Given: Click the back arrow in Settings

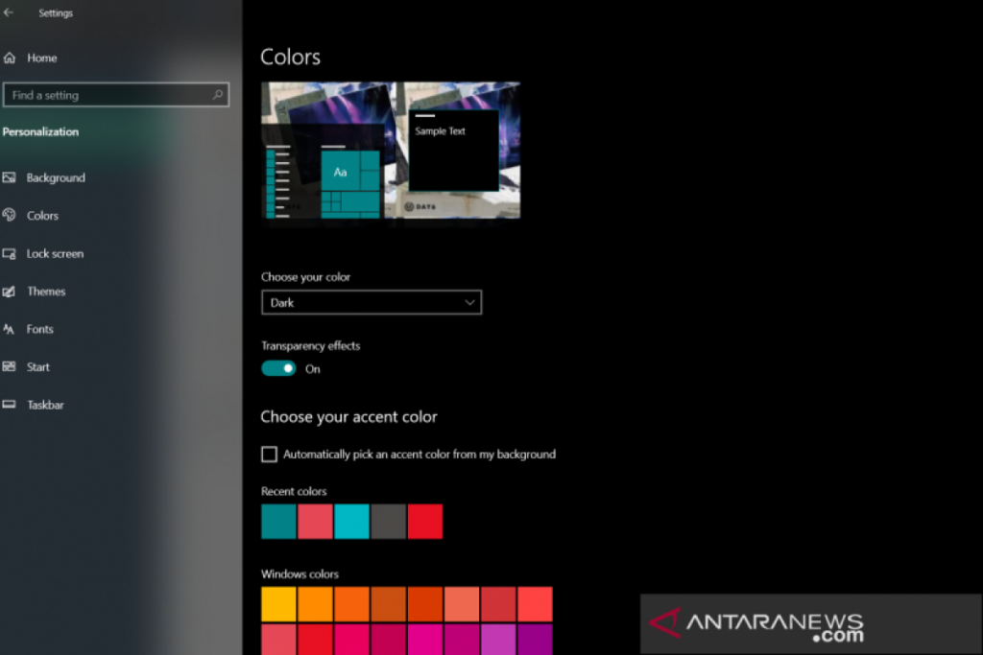Looking at the screenshot, I should click(9, 13).
